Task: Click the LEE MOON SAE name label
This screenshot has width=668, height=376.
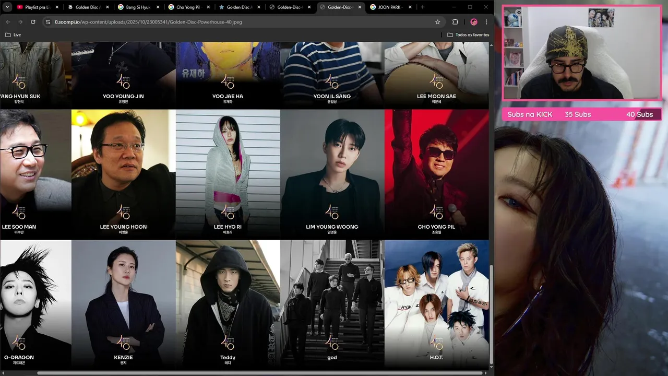Action: tap(436, 96)
